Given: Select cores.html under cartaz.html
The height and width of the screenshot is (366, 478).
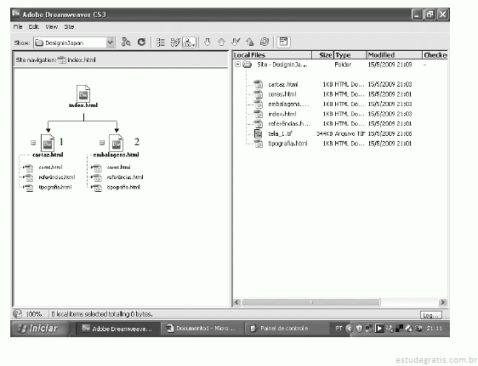Looking at the screenshot, I should pos(50,167).
